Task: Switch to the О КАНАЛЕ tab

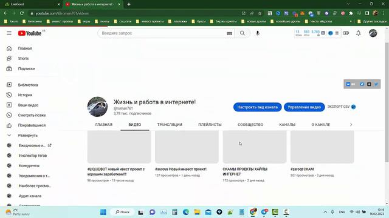Action: coord(321,125)
